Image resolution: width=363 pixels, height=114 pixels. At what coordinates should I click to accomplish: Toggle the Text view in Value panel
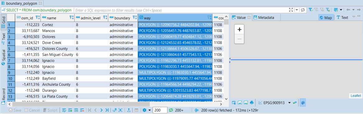coord(342,17)
